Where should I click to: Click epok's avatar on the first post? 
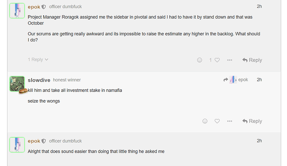(x=17, y=11)
